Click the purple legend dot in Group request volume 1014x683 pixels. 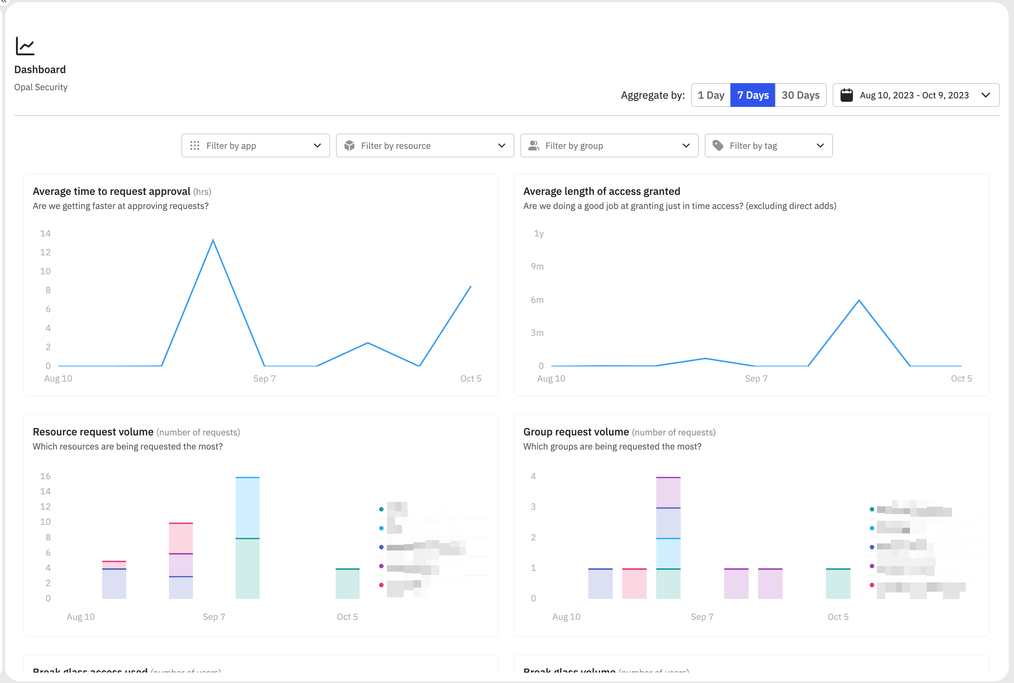(x=872, y=566)
